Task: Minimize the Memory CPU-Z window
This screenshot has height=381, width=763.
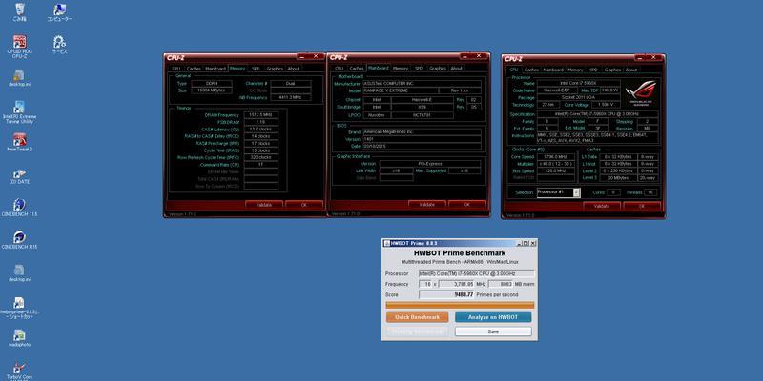Action: (302, 57)
